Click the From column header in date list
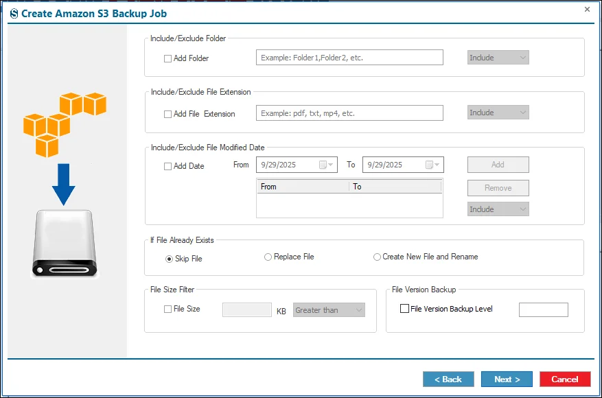This screenshot has width=602, height=398. tap(303, 187)
